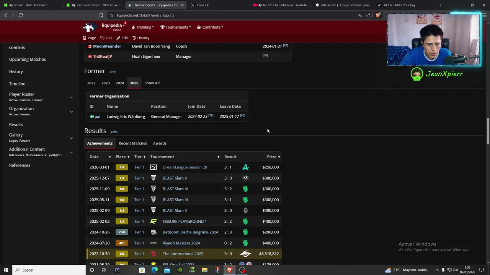Click edit link next to Former heading
The height and width of the screenshot is (275, 490).
(x=112, y=72)
